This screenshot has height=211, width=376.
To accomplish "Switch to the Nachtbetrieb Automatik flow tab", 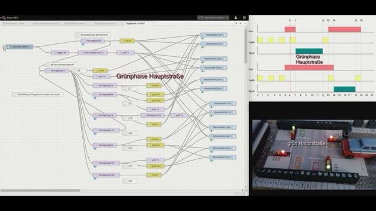I will point(47,23).
